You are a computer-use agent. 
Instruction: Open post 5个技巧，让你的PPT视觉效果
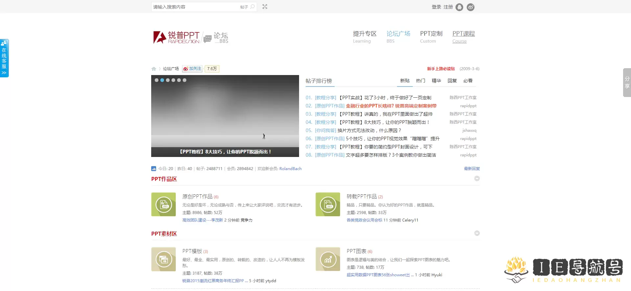393,139
